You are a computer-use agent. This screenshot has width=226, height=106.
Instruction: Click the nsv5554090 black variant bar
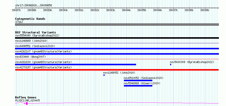click(x=117, y=38)
